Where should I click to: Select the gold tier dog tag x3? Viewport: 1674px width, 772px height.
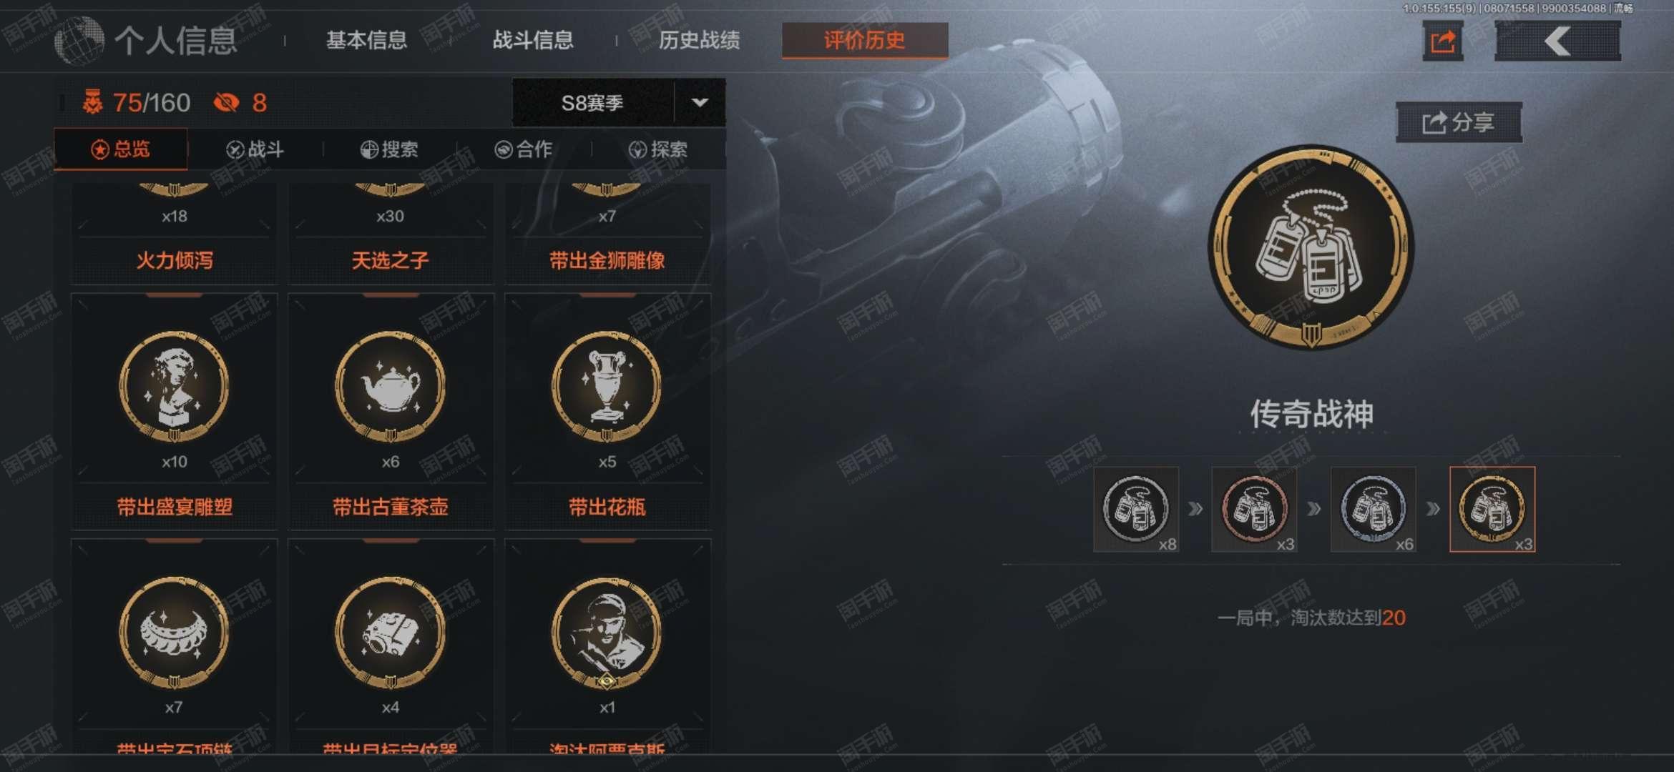(x=1492, y=509)
